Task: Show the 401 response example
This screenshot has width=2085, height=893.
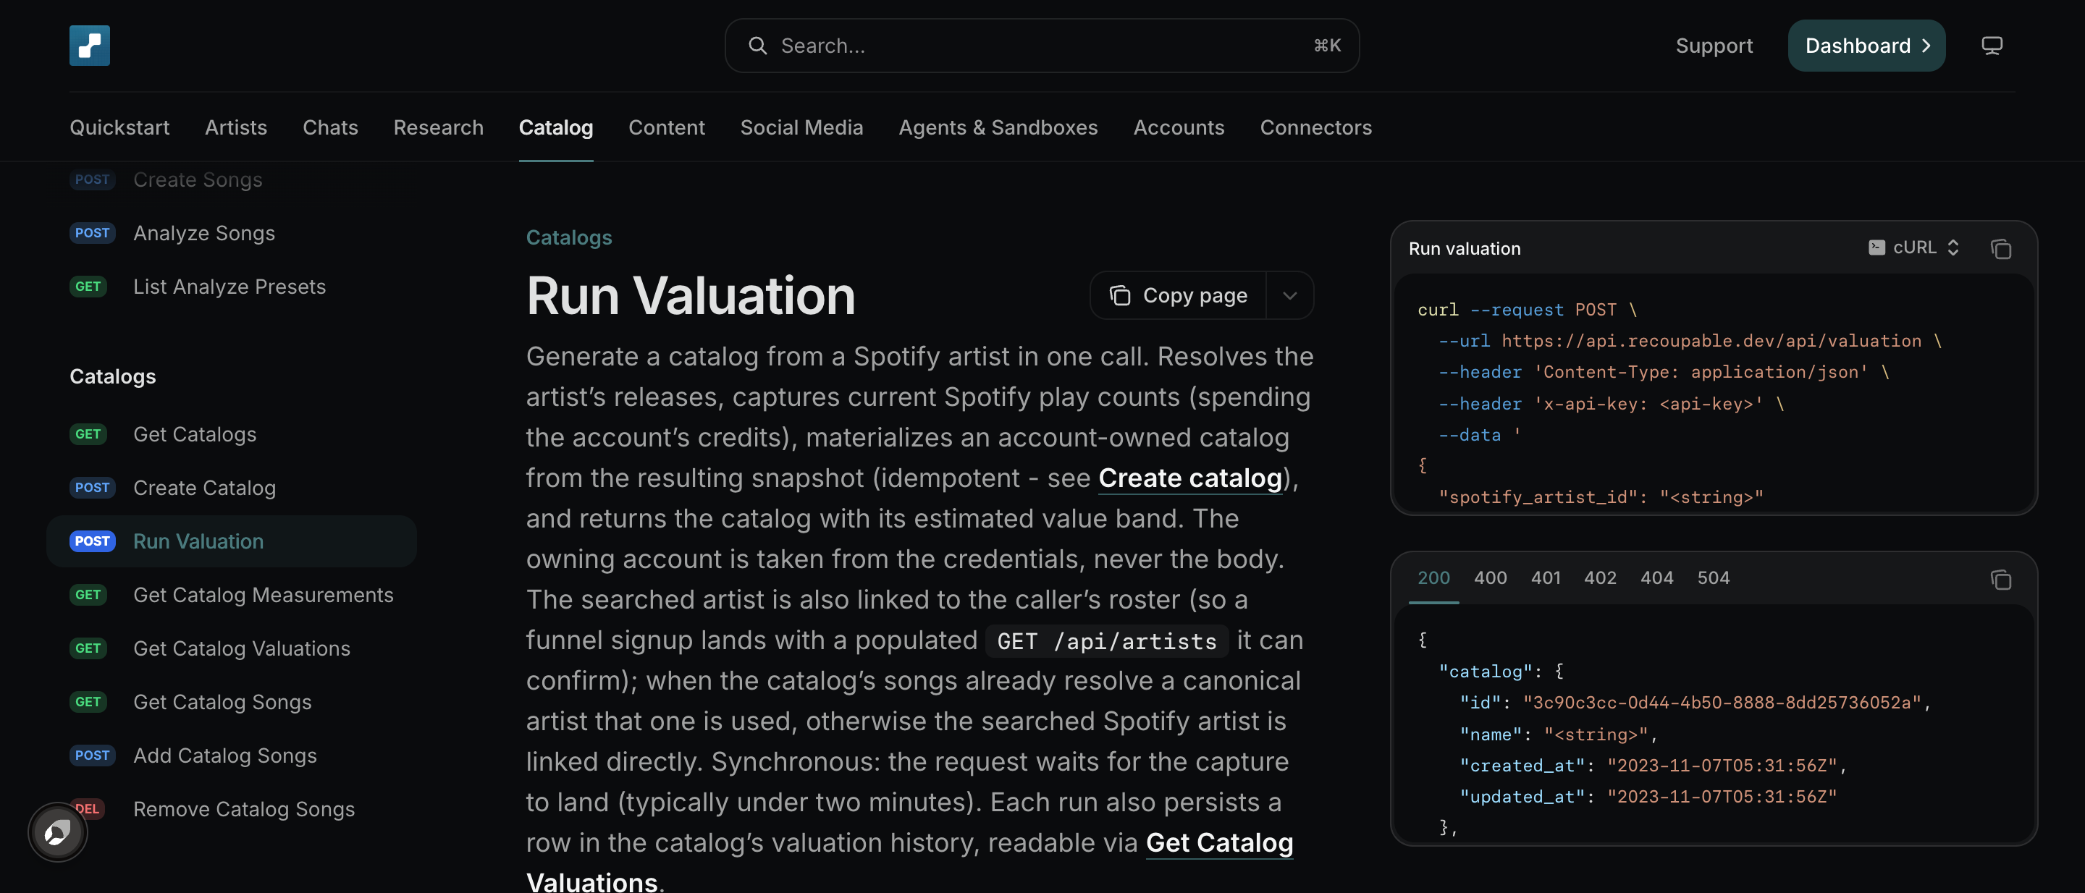Action: tap(1545, 577)
